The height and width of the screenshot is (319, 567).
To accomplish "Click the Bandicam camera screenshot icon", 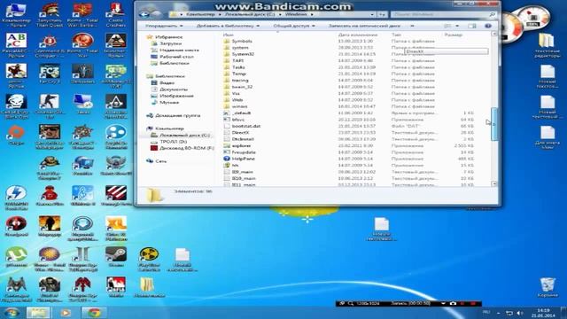I will [x=453, y=303].
